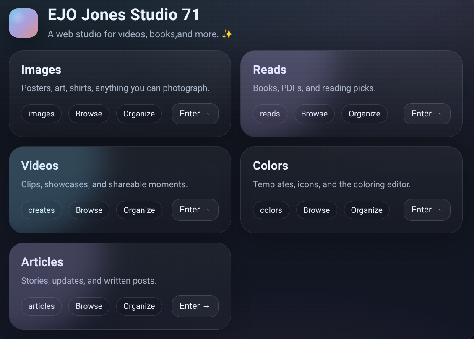Click the 'EJO Jones Studio 71' heading
The height and width of the screenshot is (339, 474).
tap(124, 15)
